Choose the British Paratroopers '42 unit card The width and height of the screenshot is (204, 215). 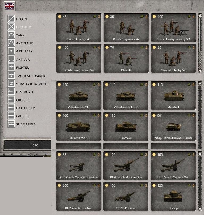(x=79, y=58)
